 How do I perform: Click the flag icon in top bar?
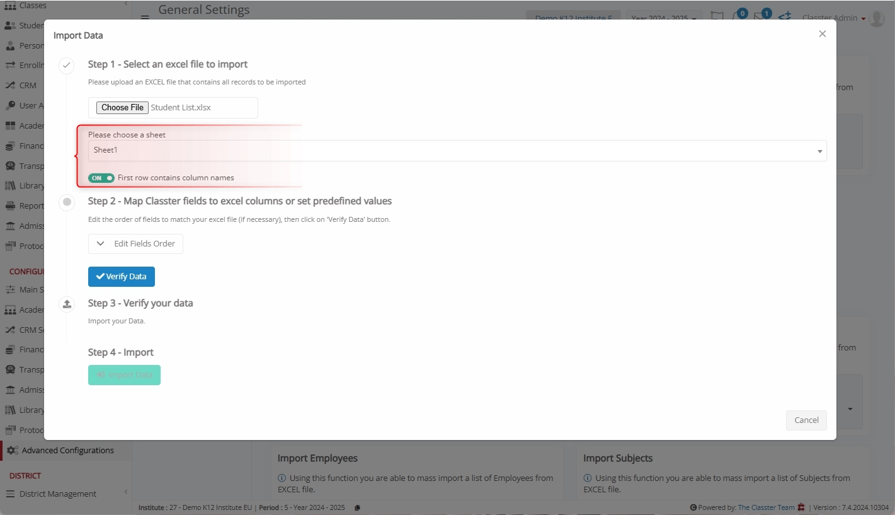click(717, 17)
